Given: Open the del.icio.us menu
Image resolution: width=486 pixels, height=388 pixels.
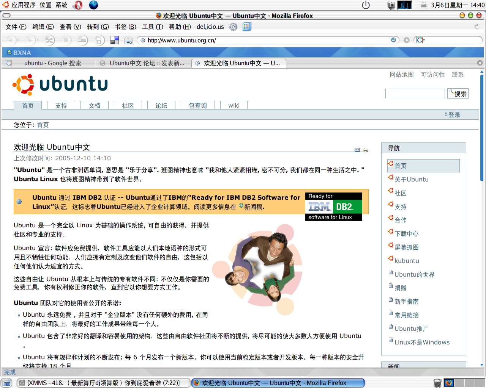Looking at the screenshot, I should [210, 27].
